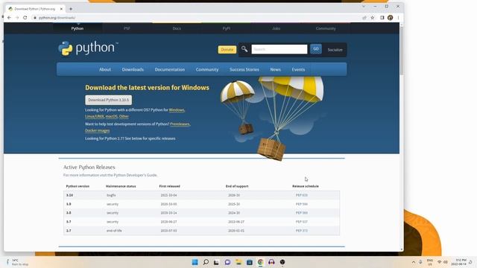The width and height of the screenshot is (477, 268).
Task: Open Chrome three-dot menu
Action: click(398, 18)
